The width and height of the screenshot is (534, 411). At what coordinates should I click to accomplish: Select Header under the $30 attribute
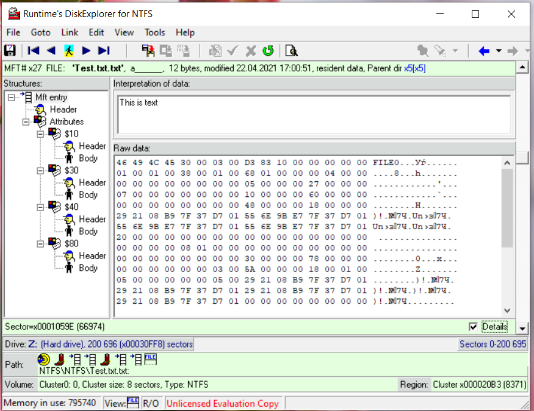pos(92,182)
